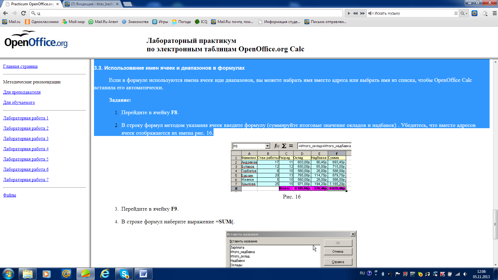The width and height of the screenshot is (498, 280).
Task: Click the Bluetooth tray icon
Action: coord(383,274)
